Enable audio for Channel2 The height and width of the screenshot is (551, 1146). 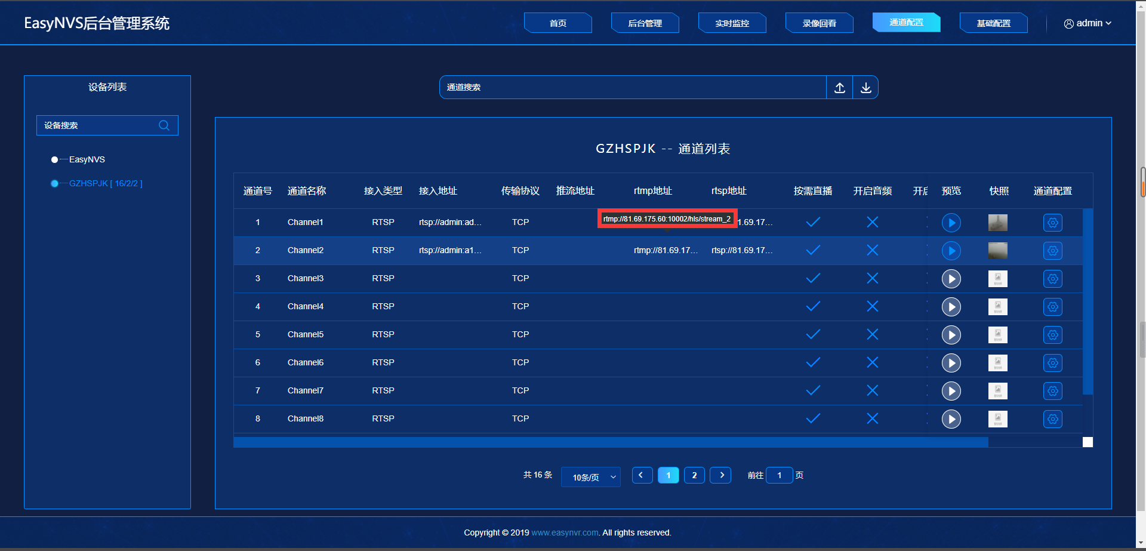click(872, 250)
